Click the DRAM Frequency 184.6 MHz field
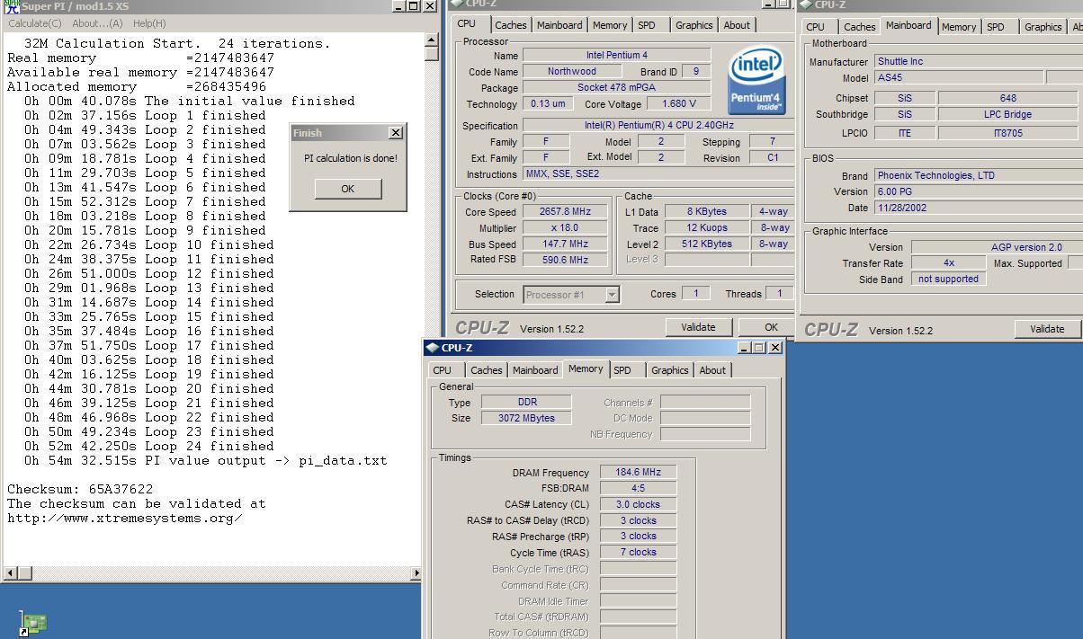 (638, 472)
